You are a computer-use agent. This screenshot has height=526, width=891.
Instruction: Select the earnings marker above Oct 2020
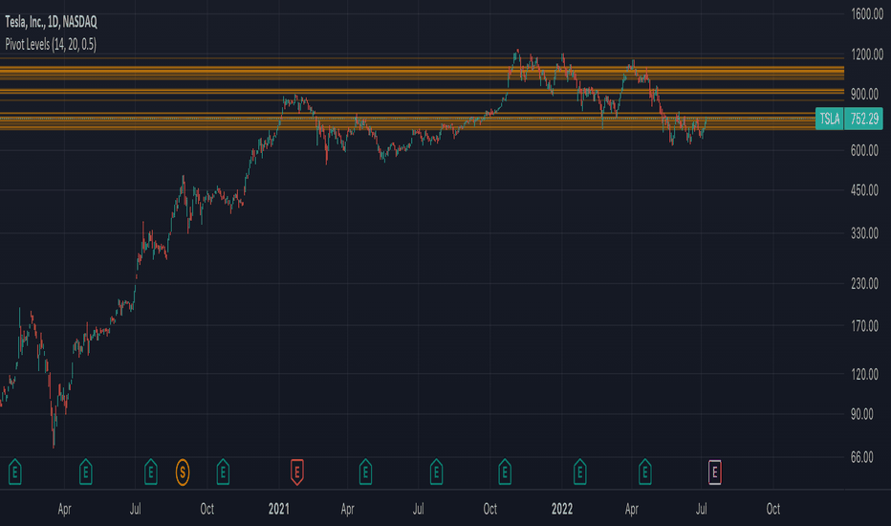click(223, 472)
